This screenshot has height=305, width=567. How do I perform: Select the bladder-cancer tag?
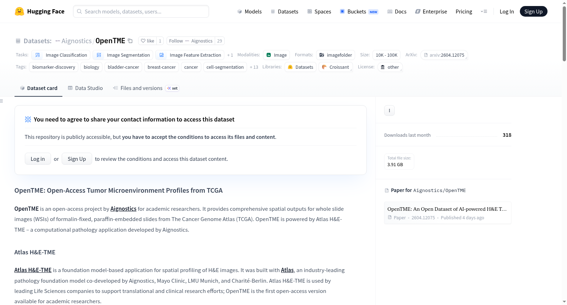coord(123,67)
